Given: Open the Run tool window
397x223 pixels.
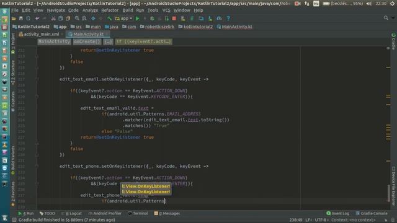Looking at the screenshot, I should coord(26,213).
